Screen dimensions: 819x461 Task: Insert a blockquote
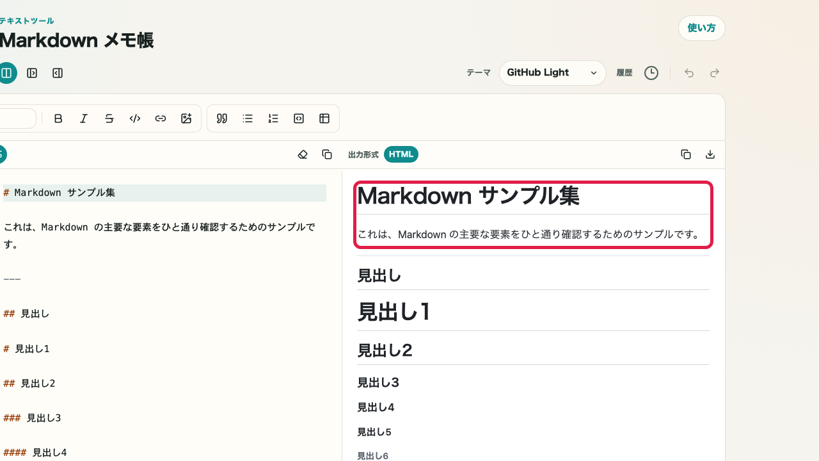(x=222, y=118)
